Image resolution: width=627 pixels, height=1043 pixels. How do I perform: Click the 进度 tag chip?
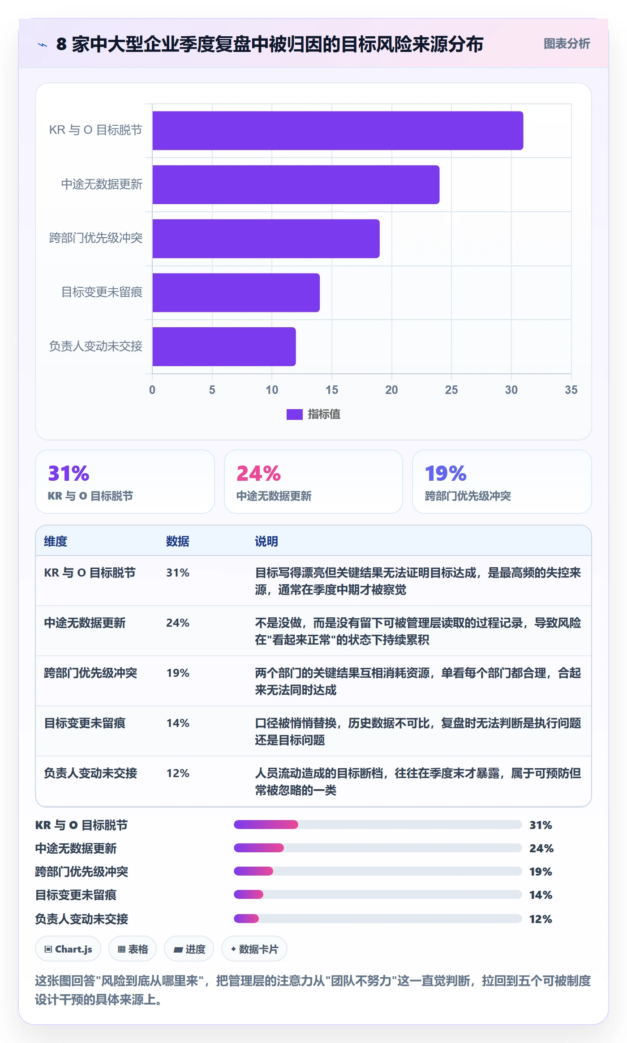point(189,949)
